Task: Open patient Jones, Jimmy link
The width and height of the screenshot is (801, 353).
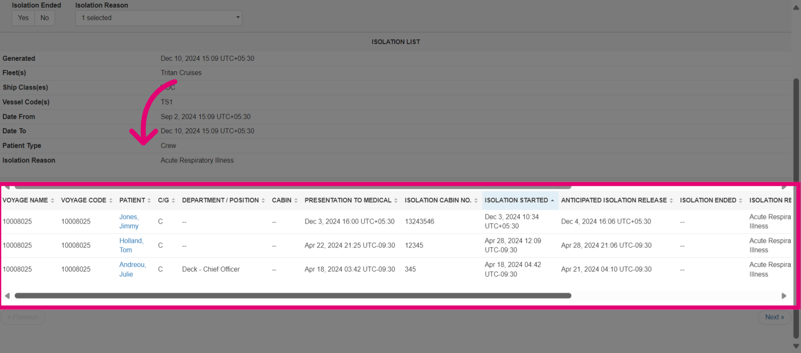Action: [129, 221]
